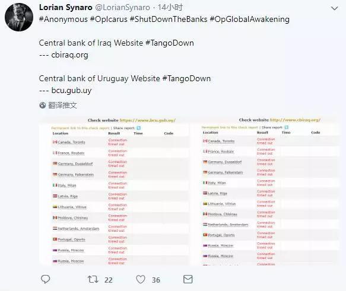The height and width of the screenshot is (291, 346).
Task: Open the #Anonymous hashtag
Action: pyautogui.click(x=64, y=20)
